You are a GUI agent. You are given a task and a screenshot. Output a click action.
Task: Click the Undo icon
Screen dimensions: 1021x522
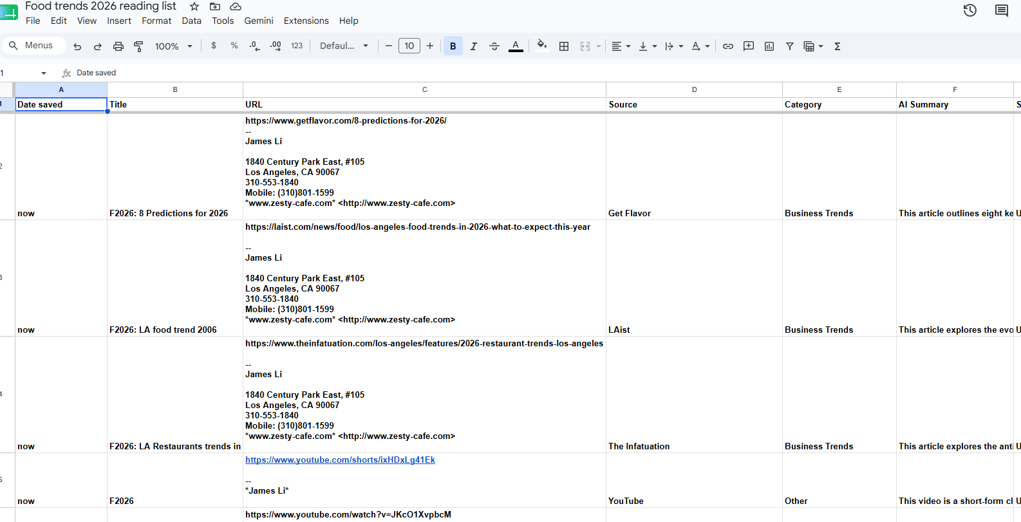(77, 46)
